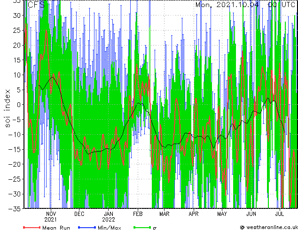Screen dimensions: 298x230
Task: Click the 'JUL' month label
Action: coord(280,214)
